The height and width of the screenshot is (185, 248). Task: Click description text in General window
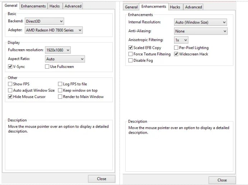58,129
